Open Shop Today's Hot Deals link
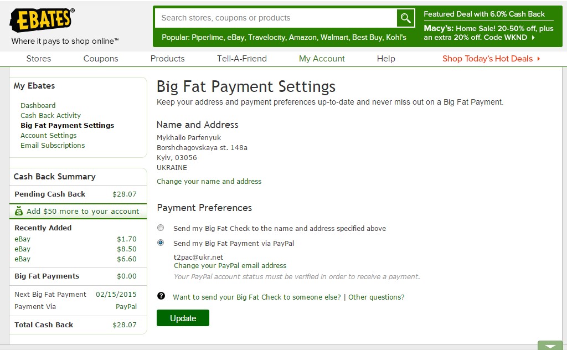Viewport: 567px width, 350px height. [x=487, y=59]
